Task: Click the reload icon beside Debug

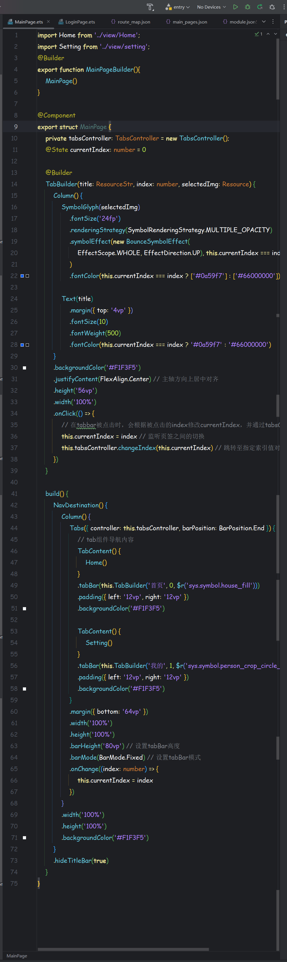Action: 260,7
